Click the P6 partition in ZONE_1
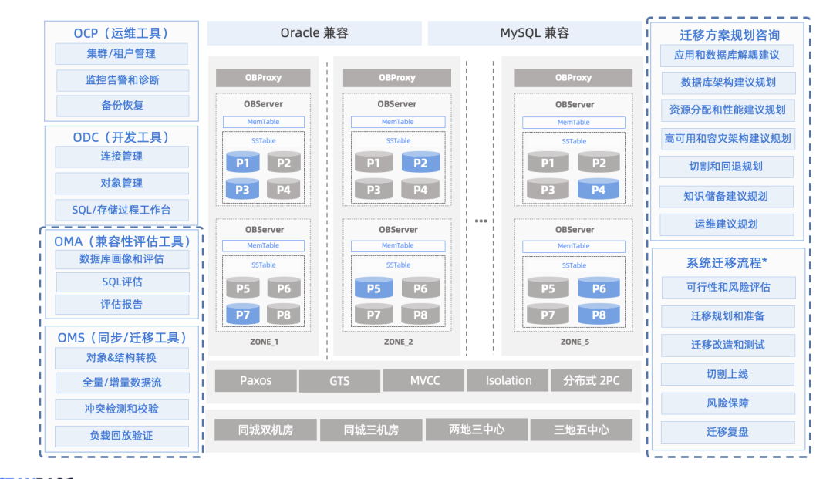This screenshot has width=833, height=479. (x=284, y=288)
